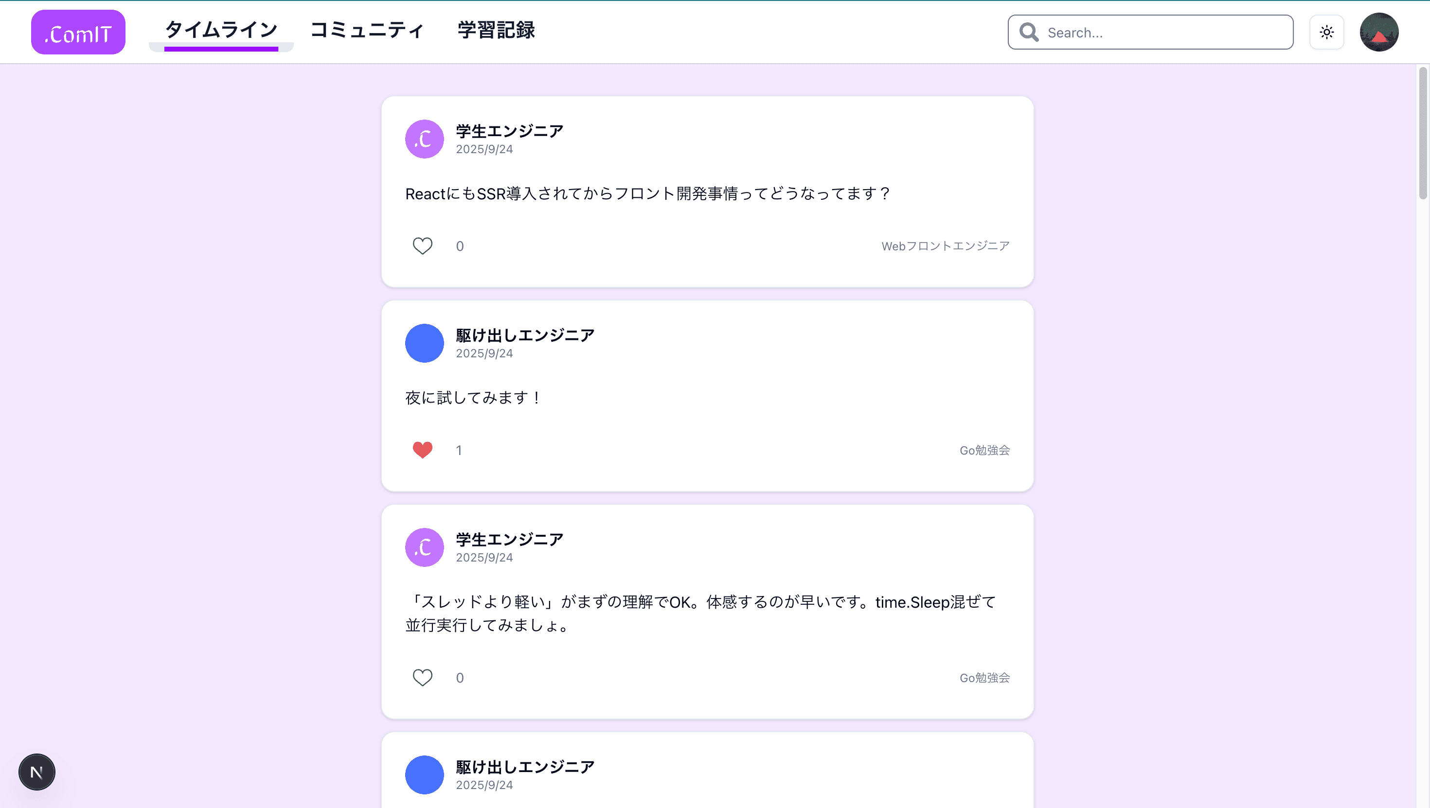Click the search magnifier icon
This screenshot has width=1430, height=808.
pos(1028,32)
